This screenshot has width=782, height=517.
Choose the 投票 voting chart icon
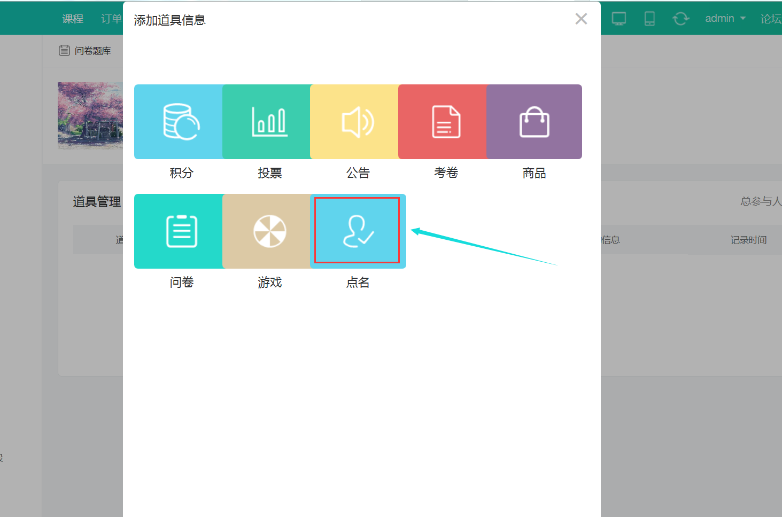(269, 122)
